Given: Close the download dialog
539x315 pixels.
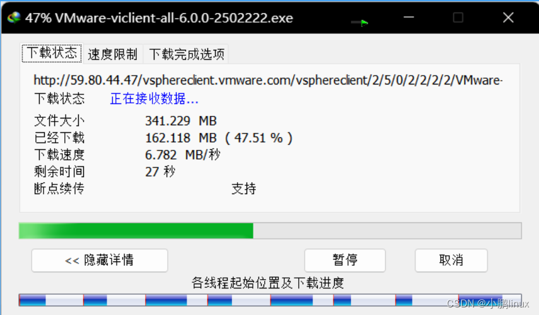Looking at the screenshot, I should coord(508,18).
